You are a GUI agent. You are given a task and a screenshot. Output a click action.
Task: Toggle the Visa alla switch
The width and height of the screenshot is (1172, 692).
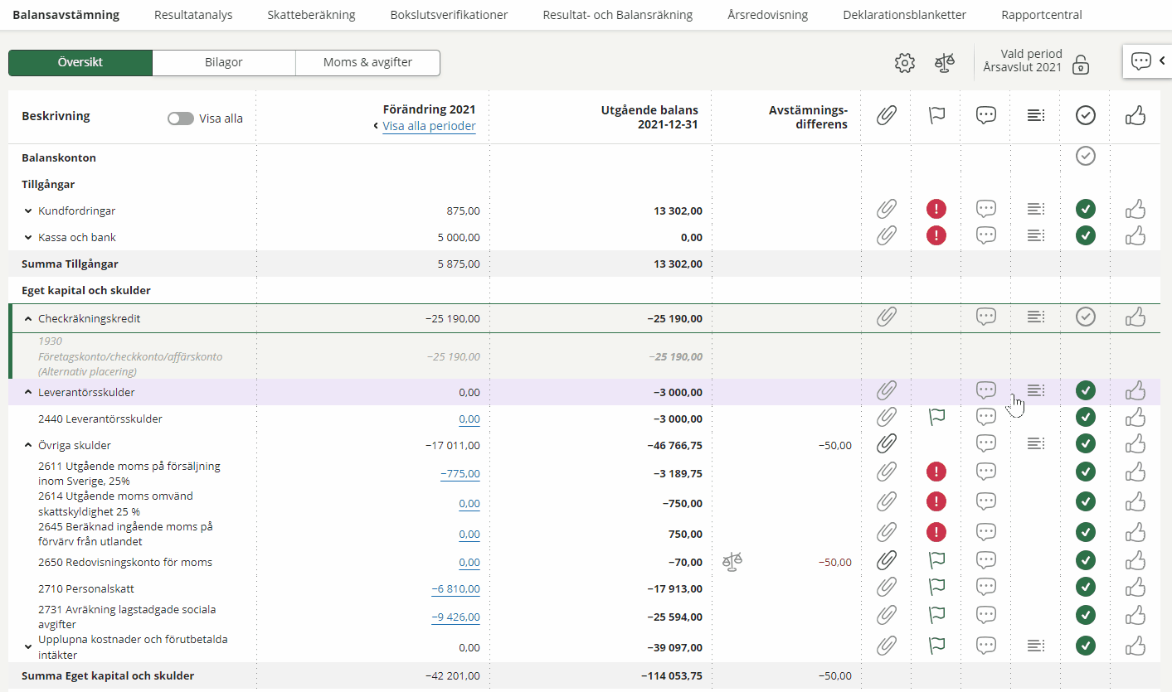(180, 119)
